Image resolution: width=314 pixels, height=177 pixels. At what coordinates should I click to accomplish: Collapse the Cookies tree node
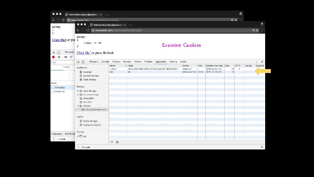coord(78,106)
